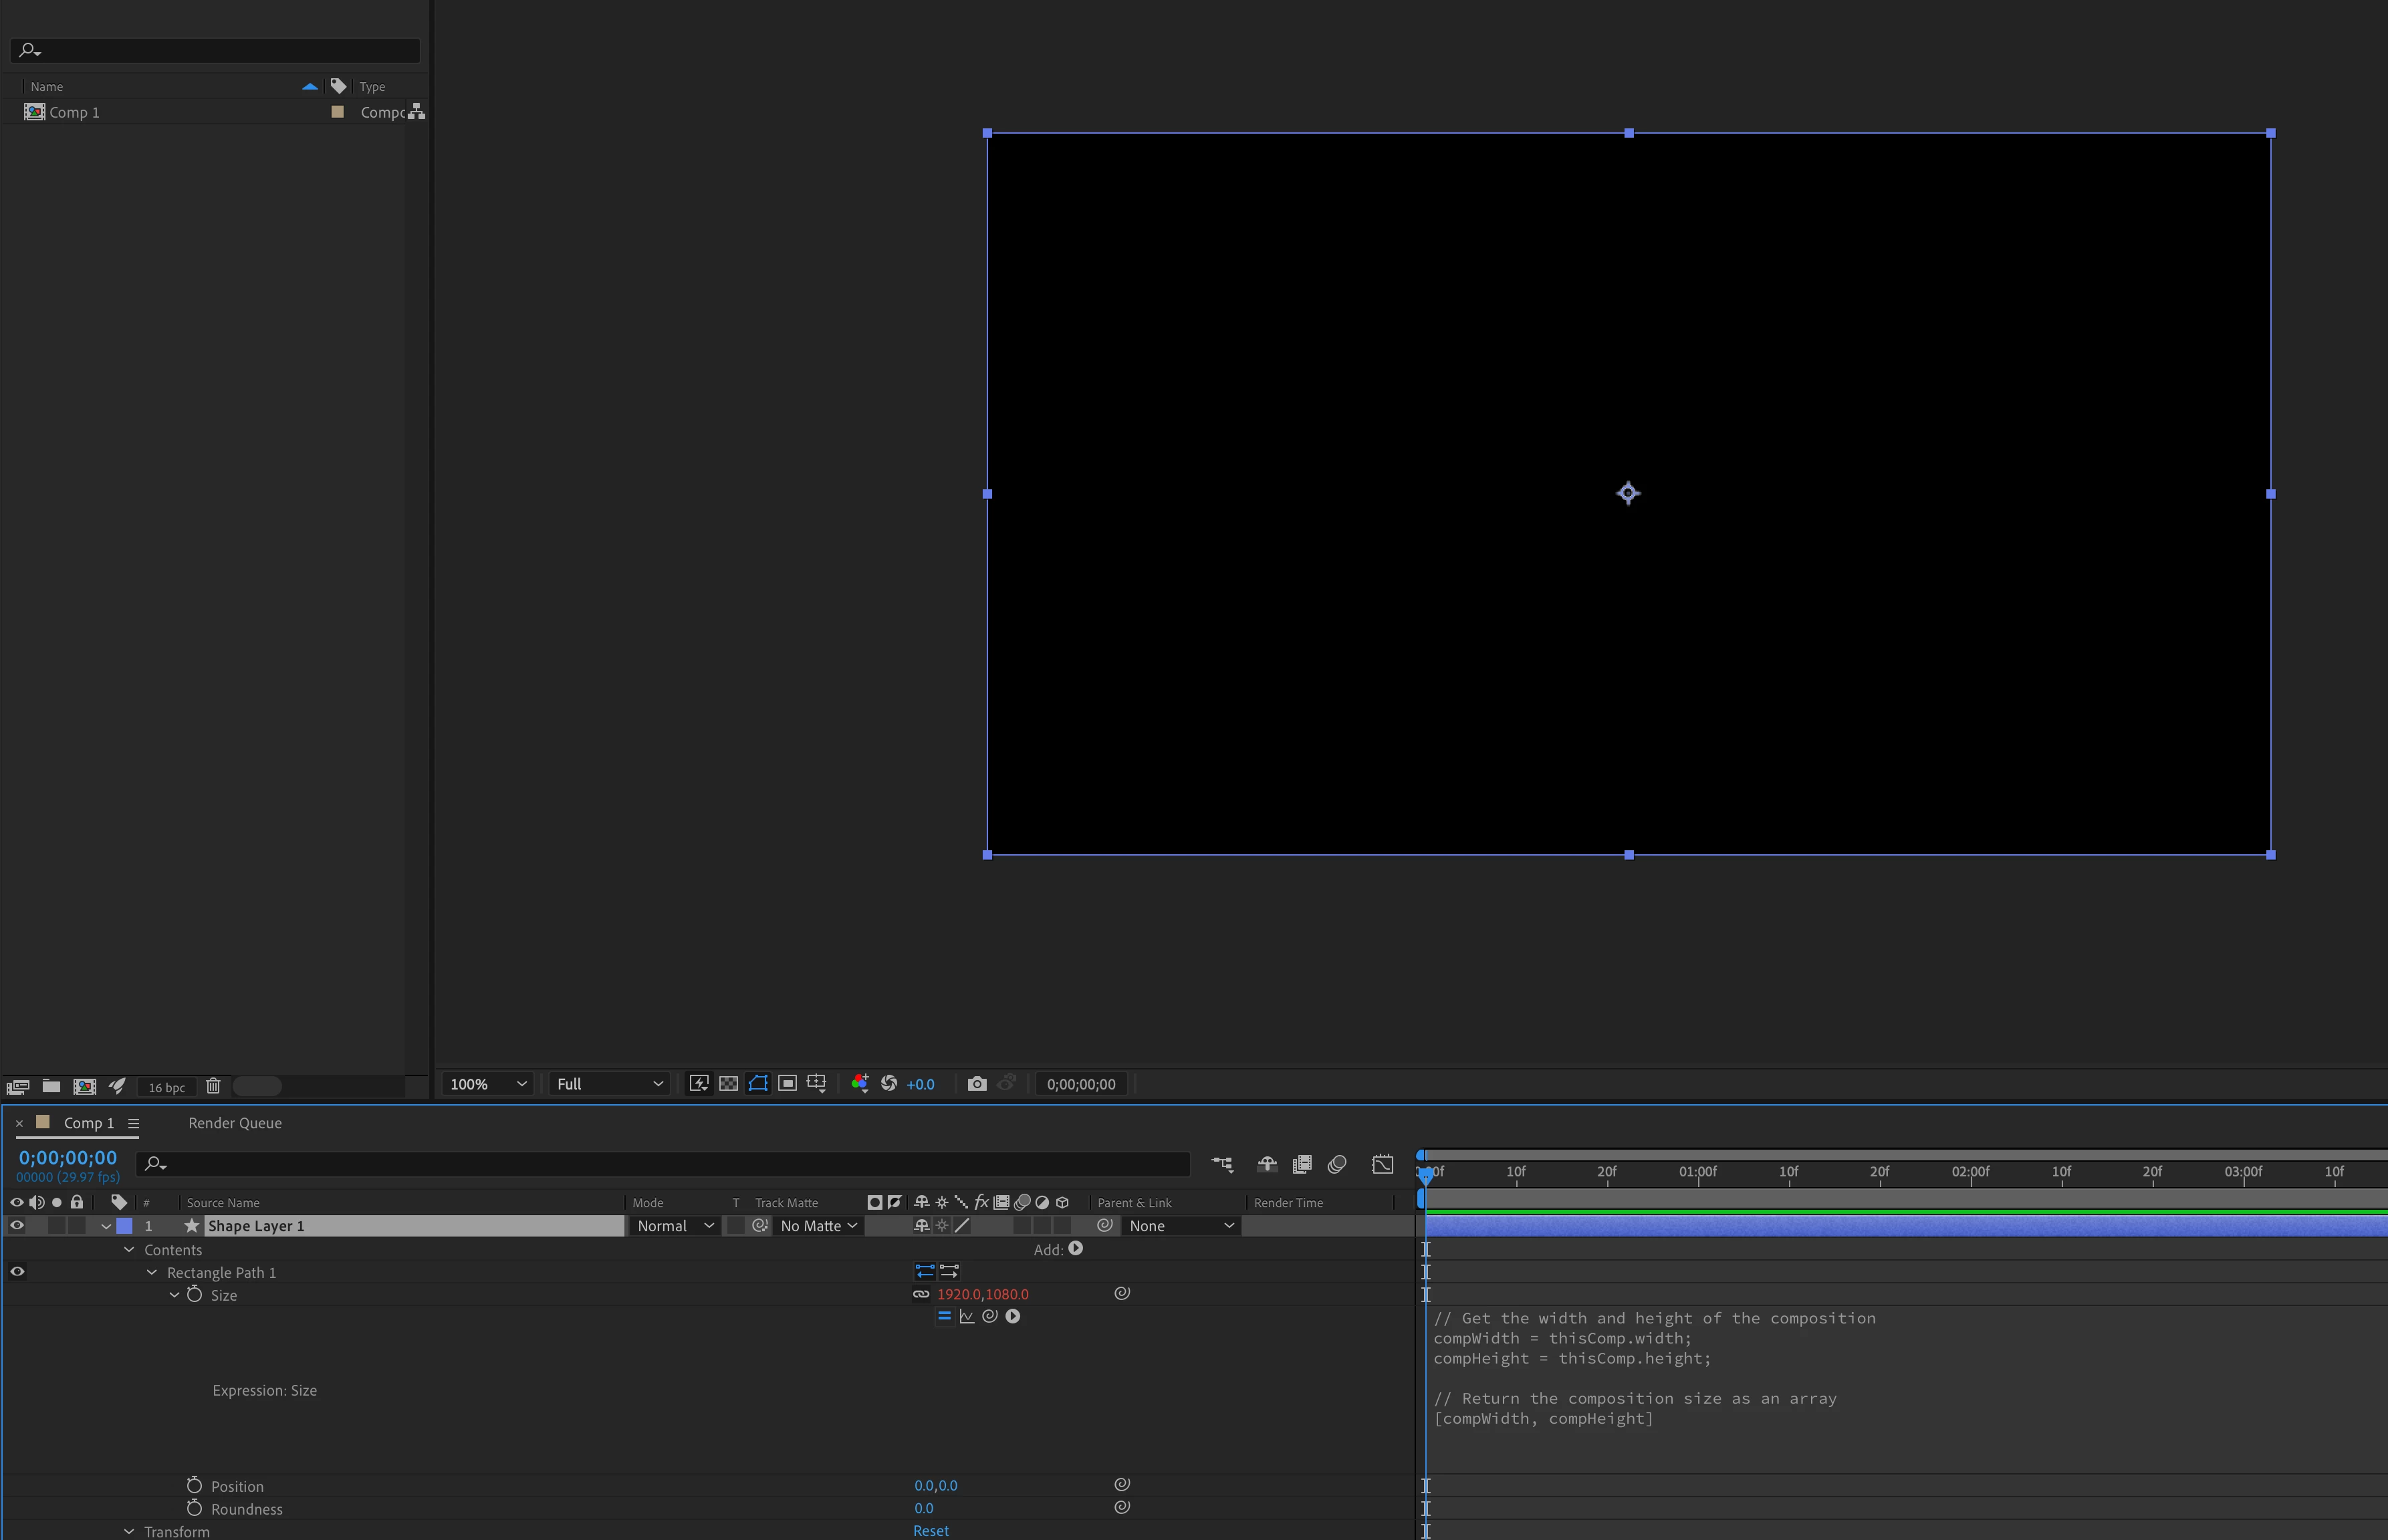Click the trash icon to delete selected item

(x=213, y=1086)
